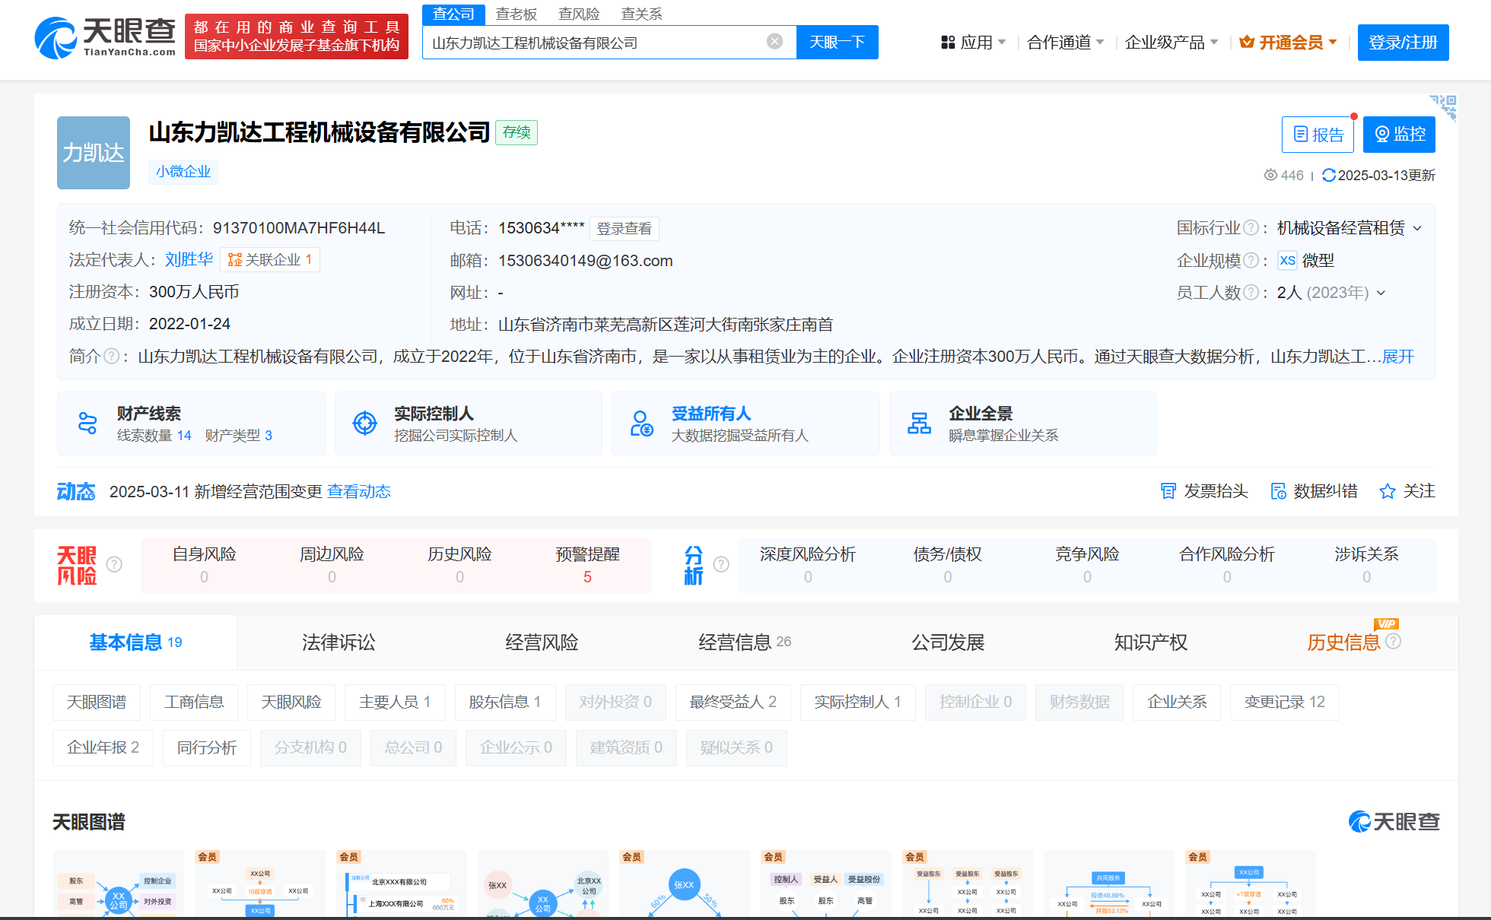
Task: Open the 知识产权 tab
Action: pos(1151,642)
